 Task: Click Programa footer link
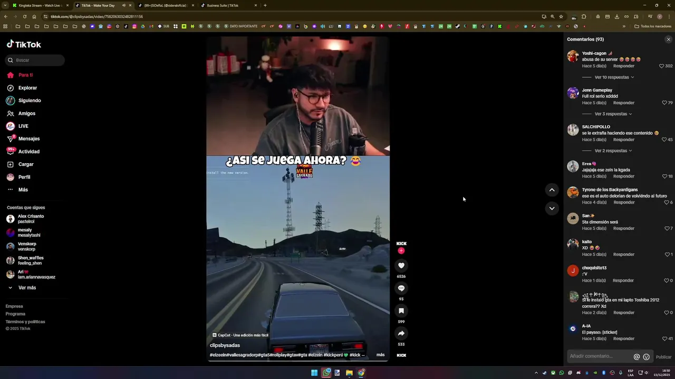(x=15, y=314)
